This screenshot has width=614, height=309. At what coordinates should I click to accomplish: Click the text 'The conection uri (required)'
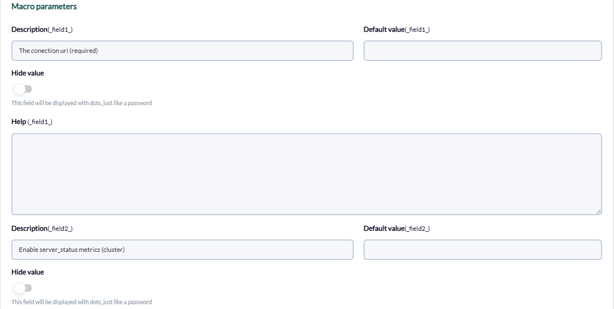point(58,51)
